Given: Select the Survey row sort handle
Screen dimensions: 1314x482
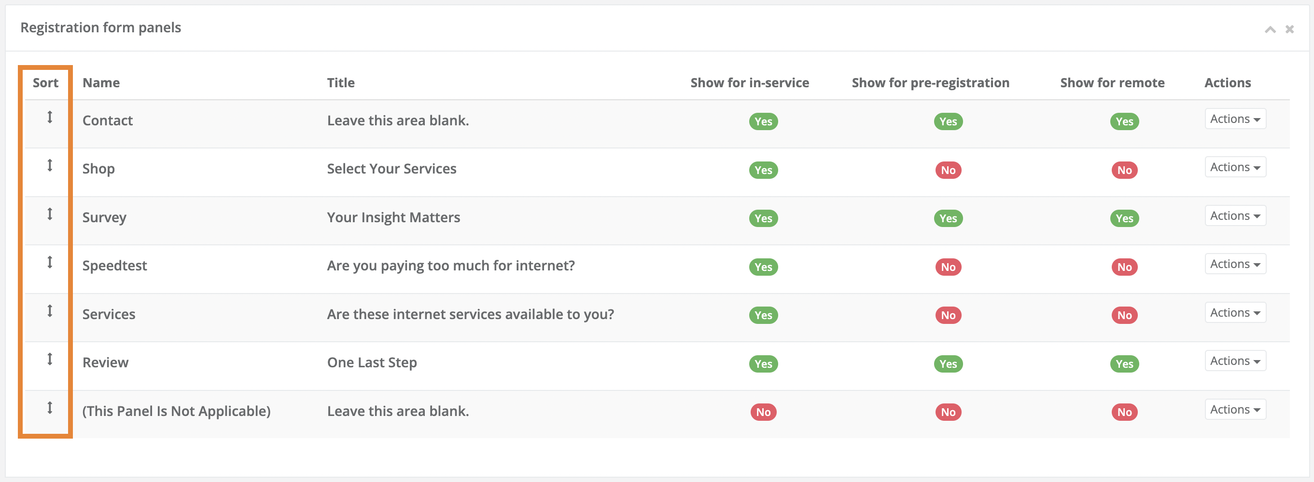Looking at the screenshot, I should (49, 214).
